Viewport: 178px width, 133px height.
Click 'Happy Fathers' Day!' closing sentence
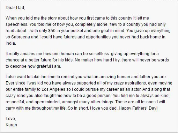tap(138, 108)
